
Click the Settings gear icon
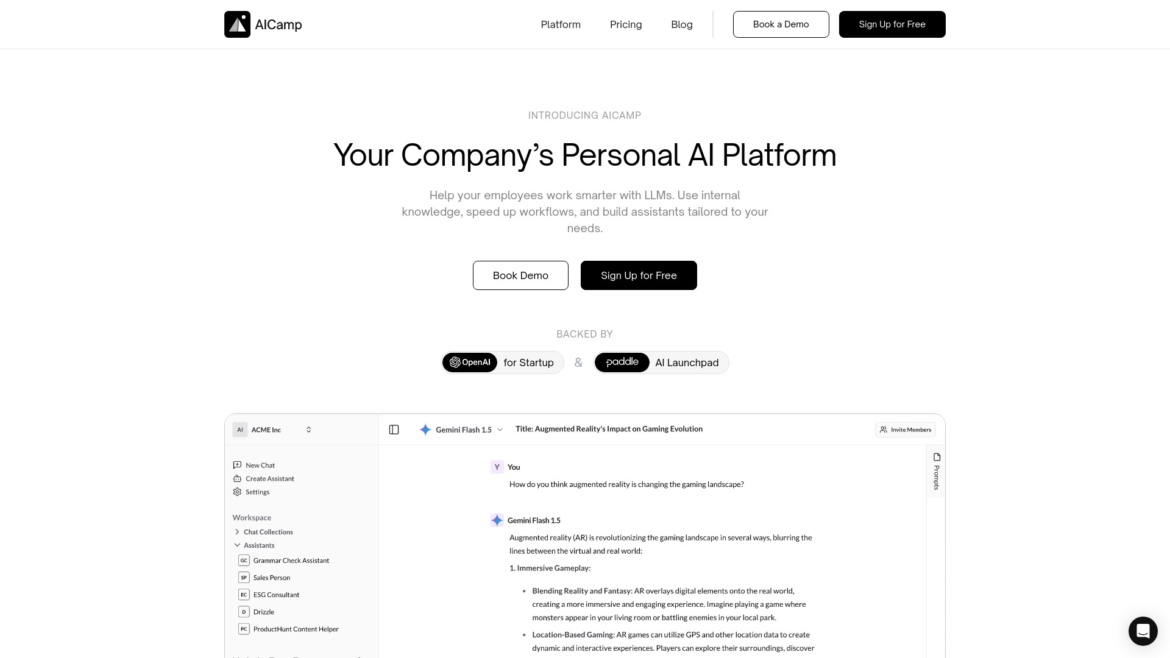[237, 492]
